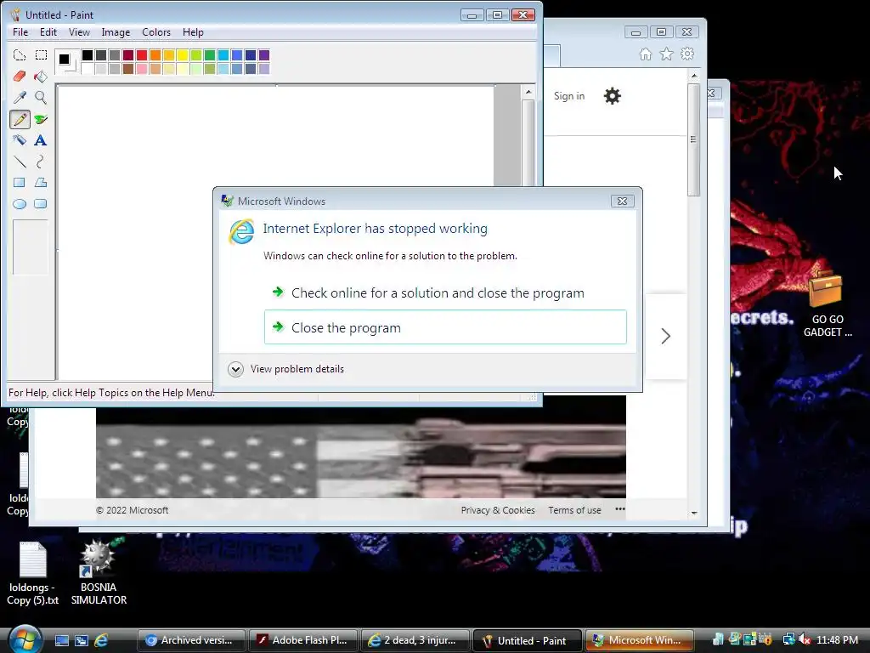Click the taskbar clock showing 11:48 PM

pos(837,640)
